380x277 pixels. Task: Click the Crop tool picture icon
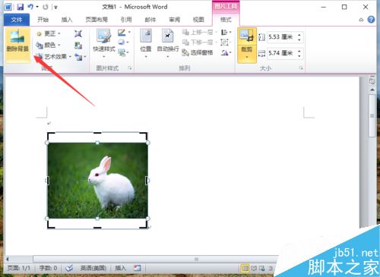click(247, 36)
